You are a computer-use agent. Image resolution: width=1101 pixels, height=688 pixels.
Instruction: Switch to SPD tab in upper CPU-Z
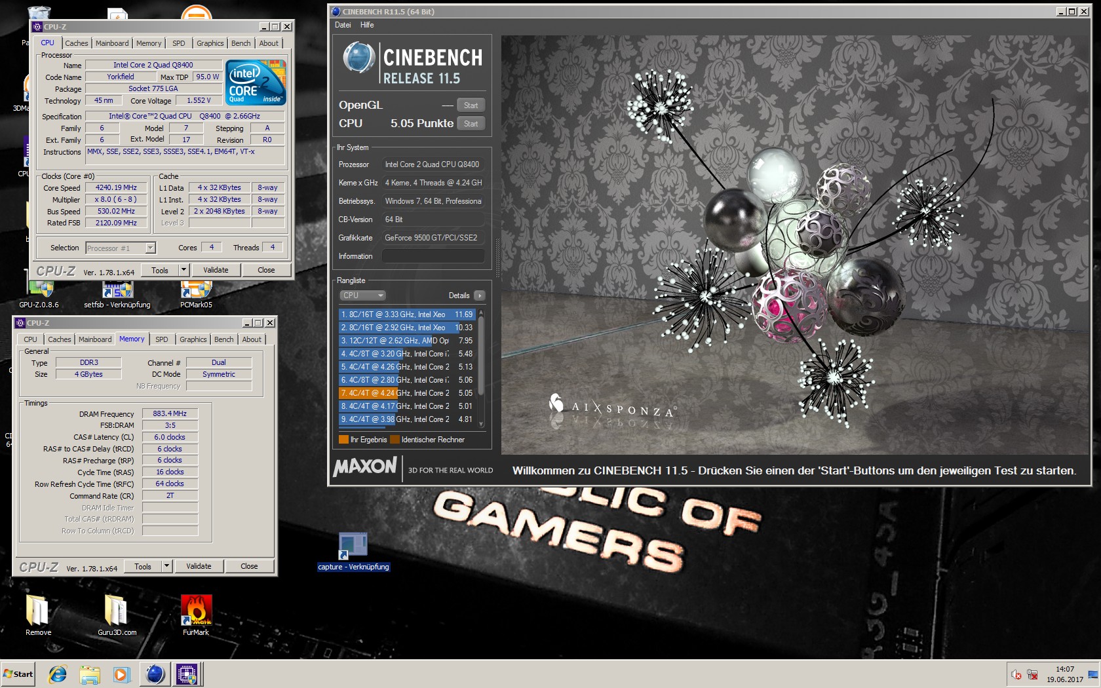179,43
